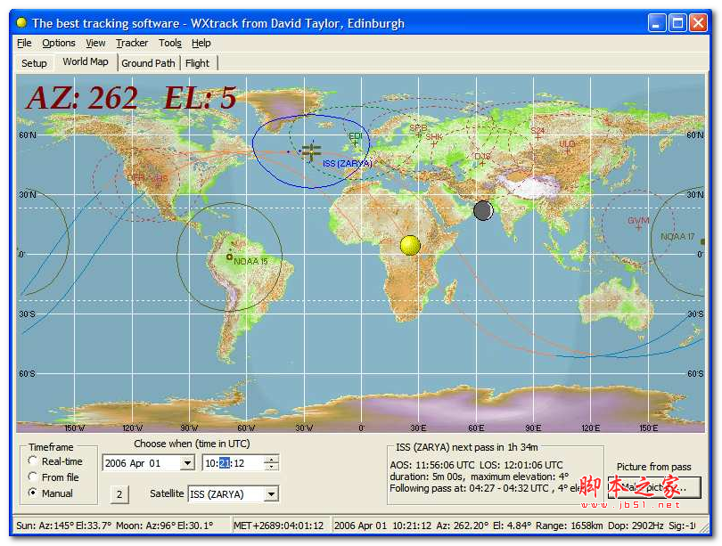Open the Help menu
Screen dimensions: 722x546
(201, 43)
